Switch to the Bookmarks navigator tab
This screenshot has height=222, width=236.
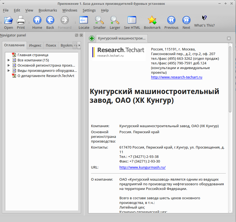(x=66, y=45)
